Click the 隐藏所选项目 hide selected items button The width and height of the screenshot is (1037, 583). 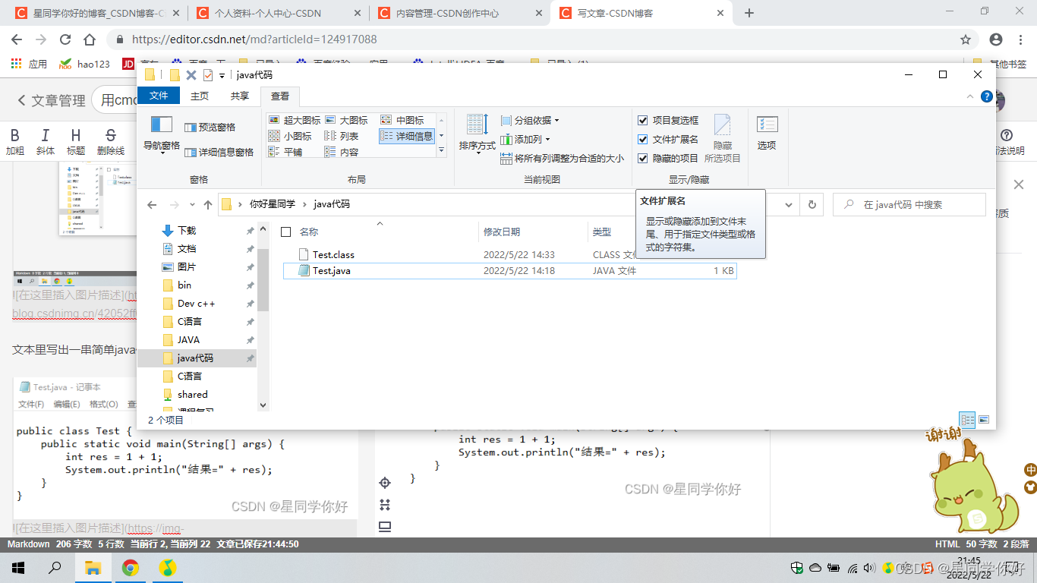tap(722, 137)
